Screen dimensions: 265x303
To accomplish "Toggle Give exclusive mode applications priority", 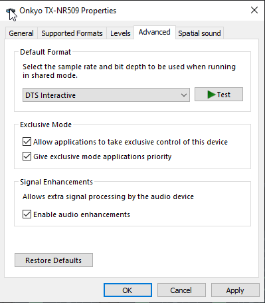I will (27, 156).
